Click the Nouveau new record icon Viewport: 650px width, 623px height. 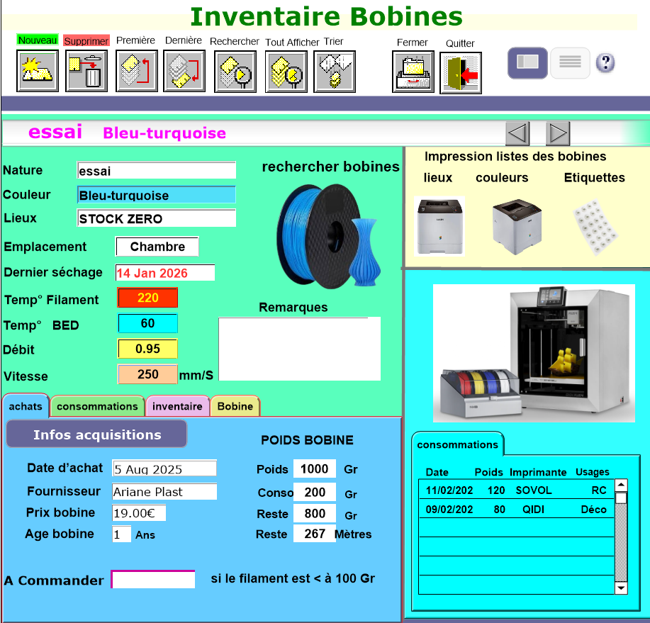(x=38, y=71)
